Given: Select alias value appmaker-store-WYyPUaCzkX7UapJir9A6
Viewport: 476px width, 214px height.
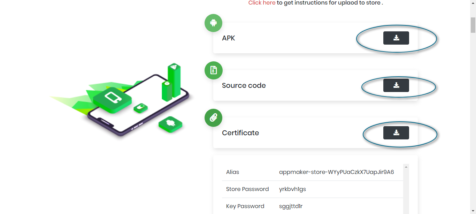Looking at the screenshot, I should click(x=337, y=172).
